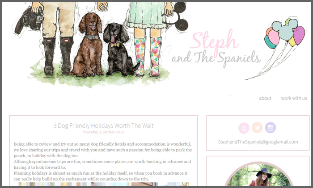
Task: Open the work with us page
Action: pyautogui.click(x=294, y=98)
